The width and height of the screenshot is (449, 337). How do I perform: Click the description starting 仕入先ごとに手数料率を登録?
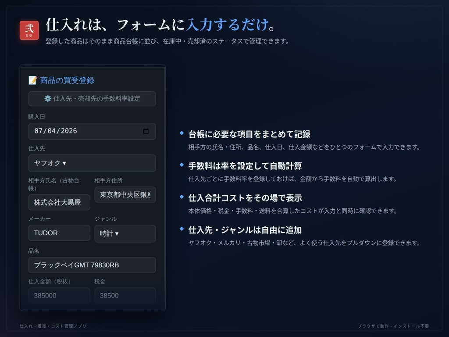[292, 179]
